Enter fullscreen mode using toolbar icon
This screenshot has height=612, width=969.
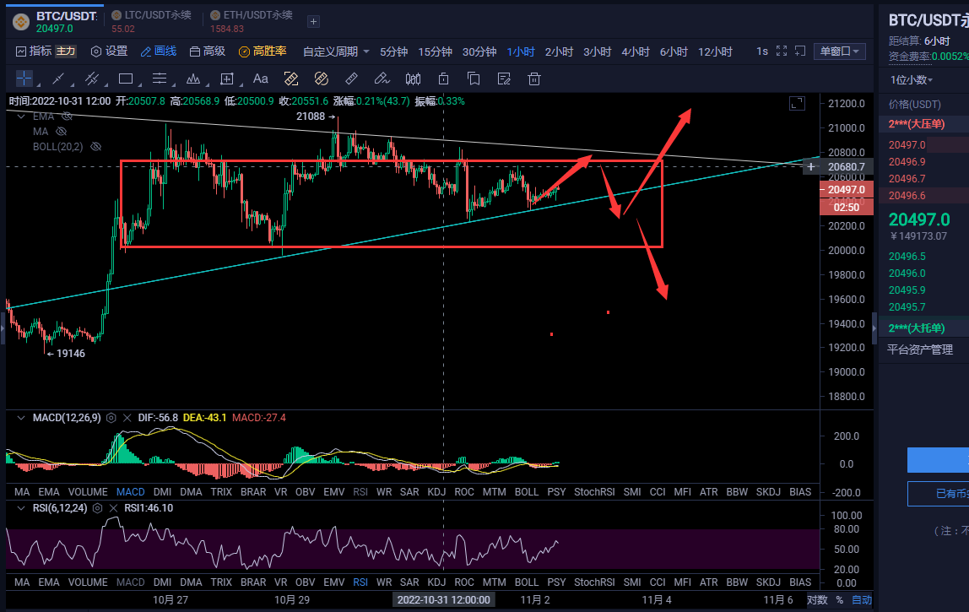tap(782, 51)
